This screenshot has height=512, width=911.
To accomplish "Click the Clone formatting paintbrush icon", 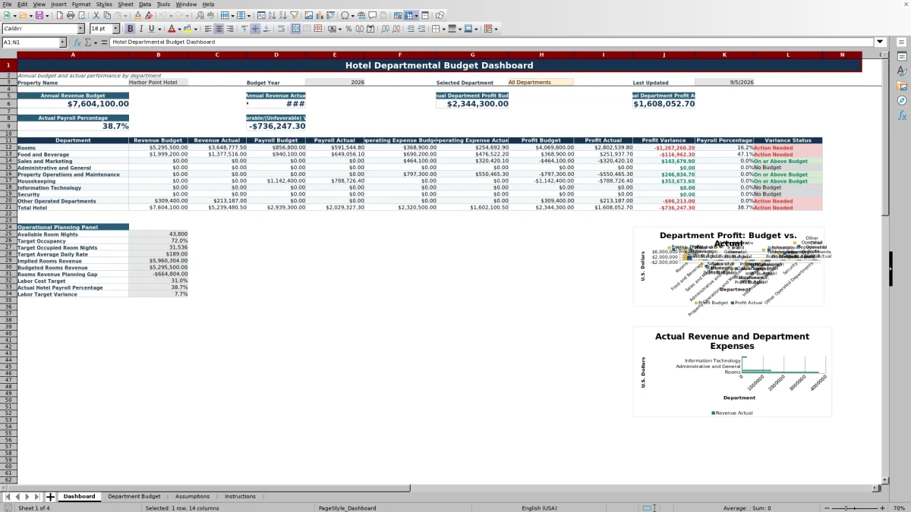I will [137, 15].
